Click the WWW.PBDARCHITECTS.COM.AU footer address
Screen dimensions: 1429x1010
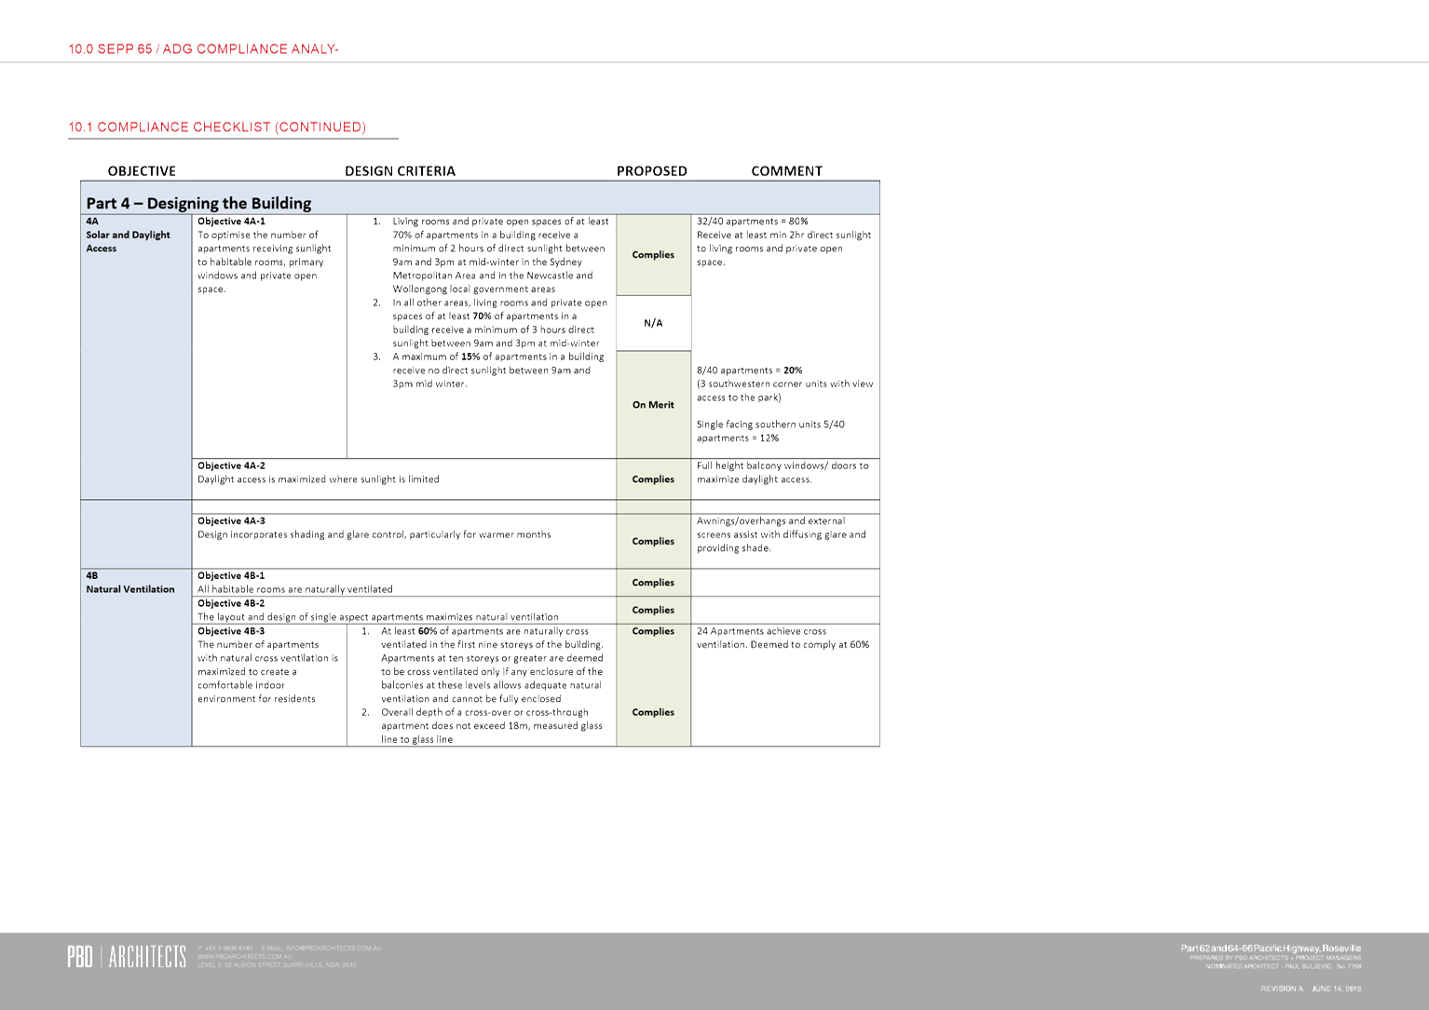[244, 957]
